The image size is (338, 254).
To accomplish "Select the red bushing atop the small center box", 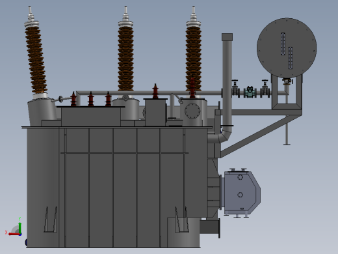I will coord(155,91).
